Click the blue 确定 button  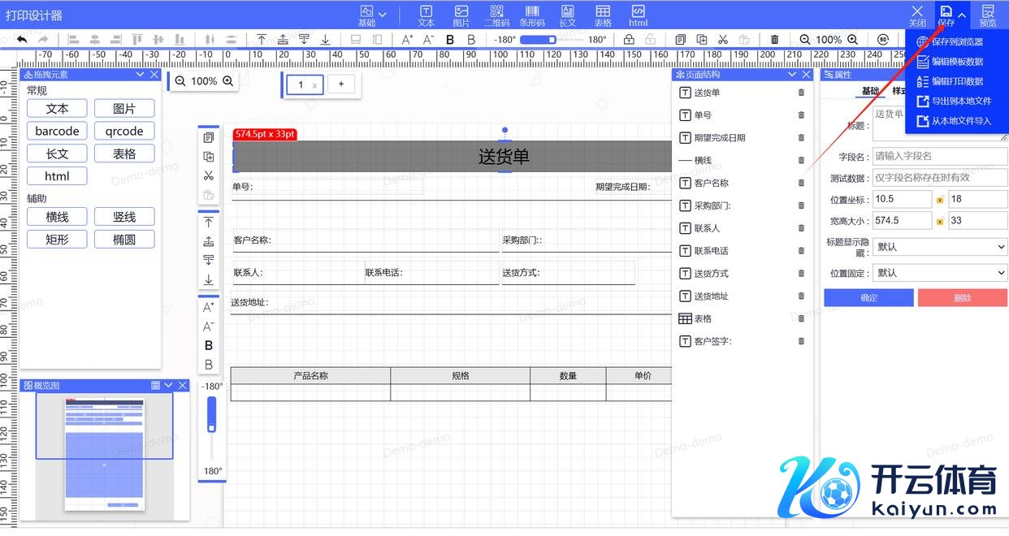pyautogui.click(x=868, y=298)
